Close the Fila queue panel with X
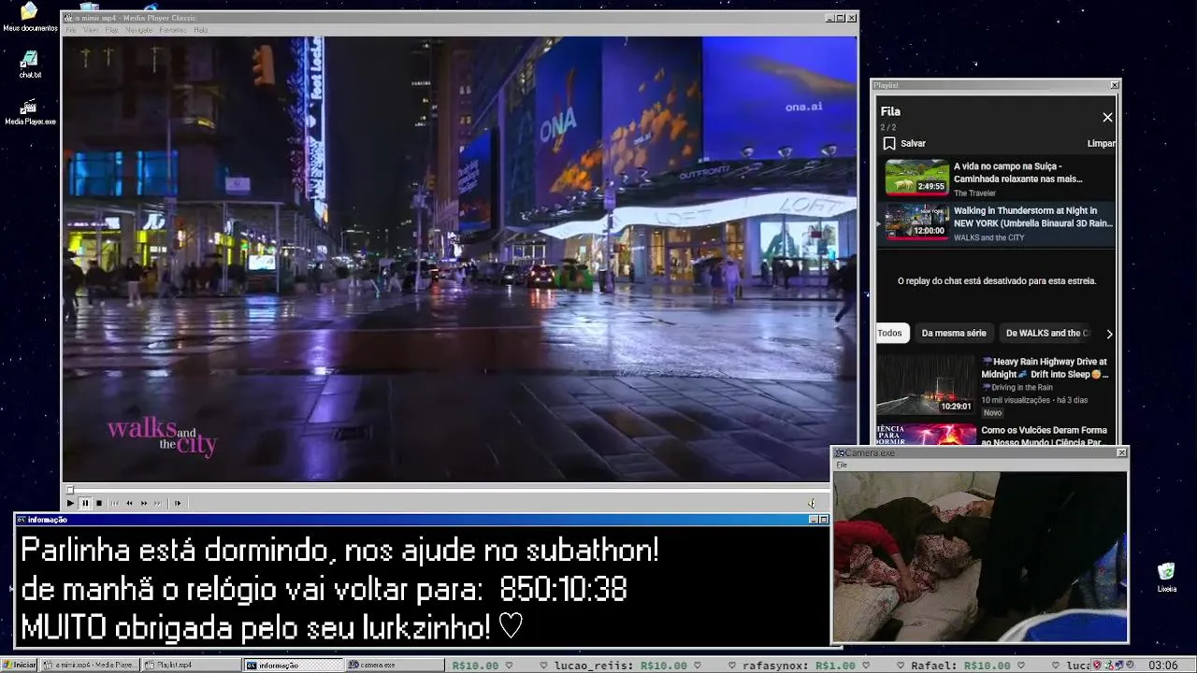This screenshot has width=1197, height=673. pyautogui.click(x=1107, y=117)
